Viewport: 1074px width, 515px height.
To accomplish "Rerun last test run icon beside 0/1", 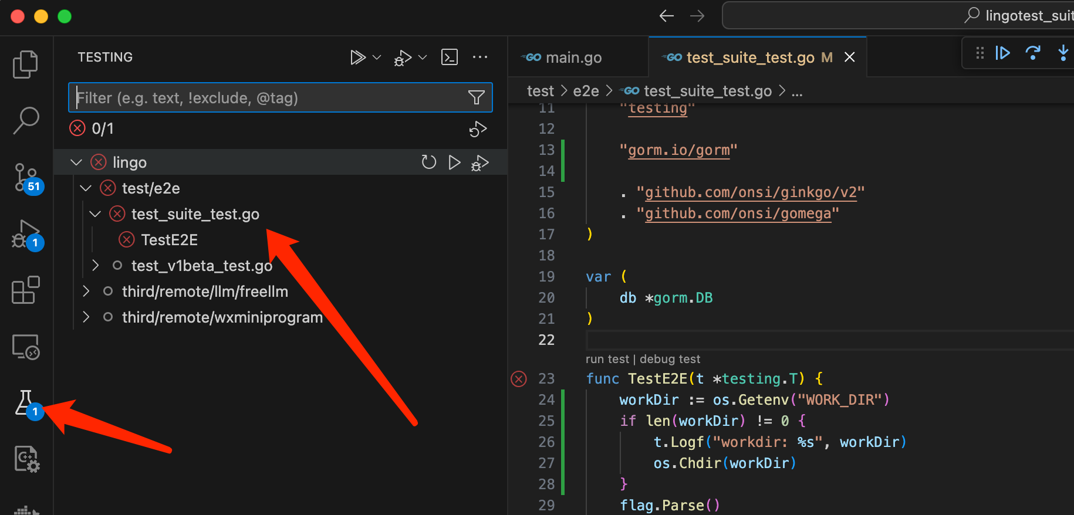I will (478, 128).
